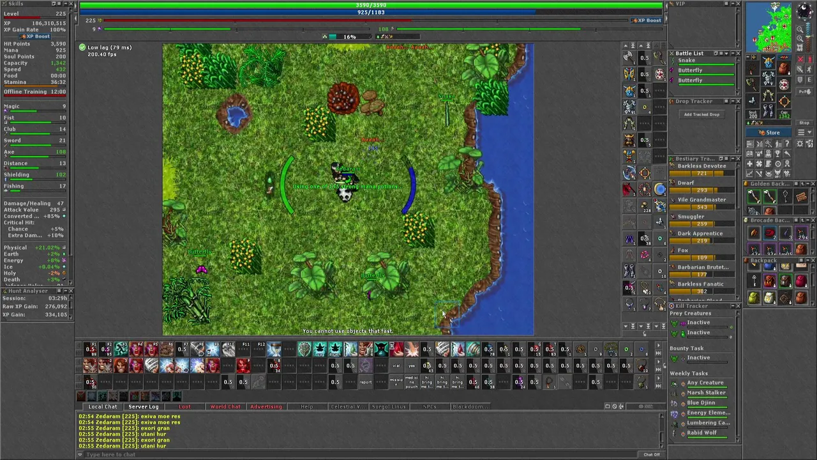Click Add Tracked Drop
Viewport: 817px width, 460px height.
point(701,114)
